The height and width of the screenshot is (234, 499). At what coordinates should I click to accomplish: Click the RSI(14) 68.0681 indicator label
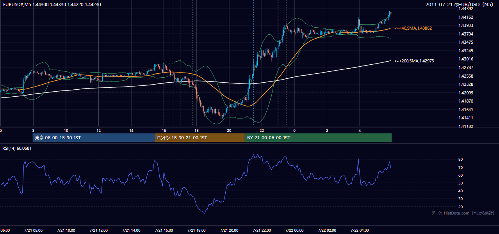pyautogui.click(x=17, y=148)
